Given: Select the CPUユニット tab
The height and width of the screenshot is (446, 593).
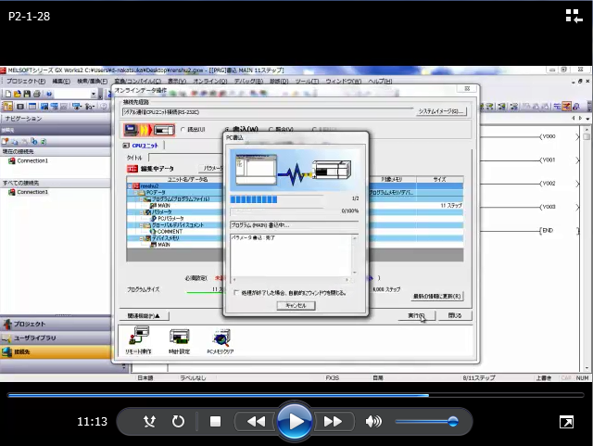Looking at the screenshot, I should pos(143,146).
